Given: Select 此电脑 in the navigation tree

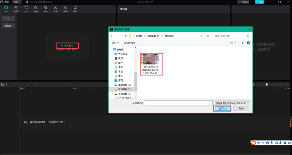Looking at the screenshot, I should point(118,50).
